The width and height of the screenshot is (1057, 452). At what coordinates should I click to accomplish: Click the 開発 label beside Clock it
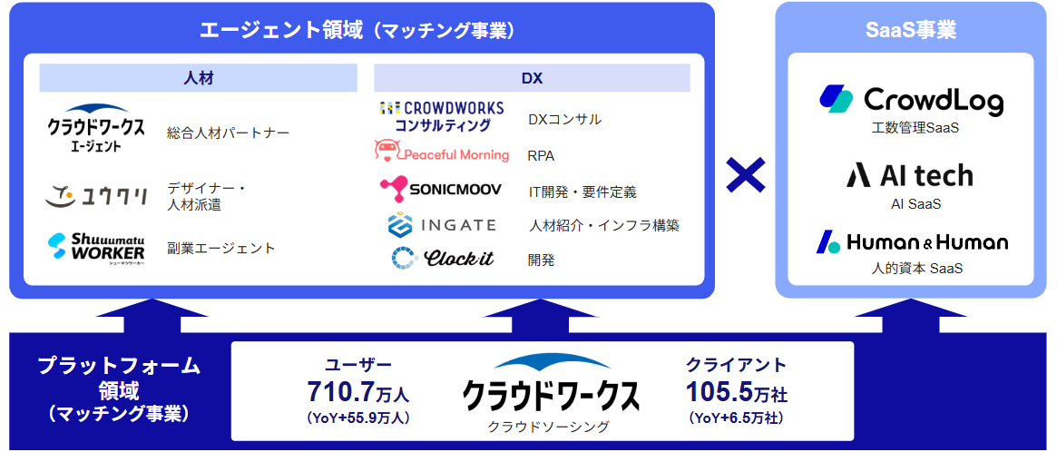[x=542, y=260]
